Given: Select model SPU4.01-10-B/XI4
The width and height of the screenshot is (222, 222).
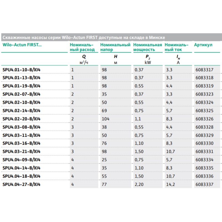Looking at the screenshot, I should pos(21,70).
